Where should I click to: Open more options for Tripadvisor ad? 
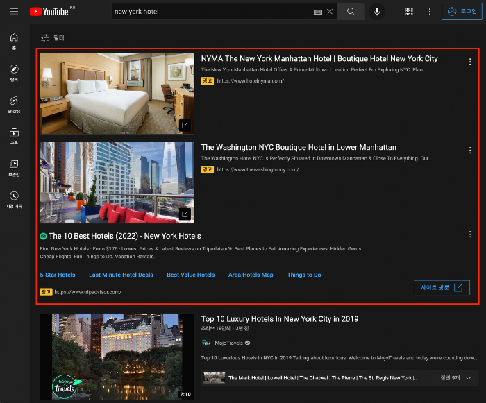point(470,234)
